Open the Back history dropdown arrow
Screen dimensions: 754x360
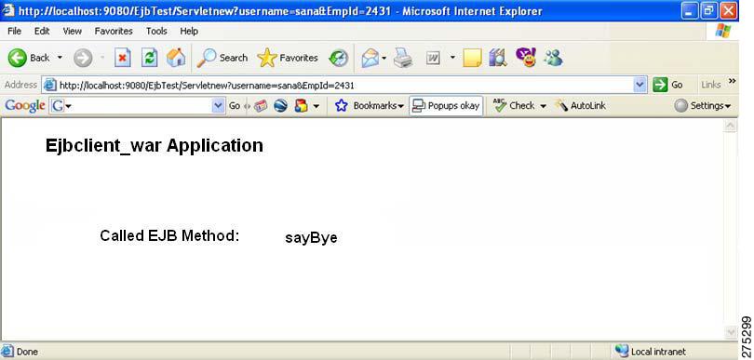click(x=61, y=58)
